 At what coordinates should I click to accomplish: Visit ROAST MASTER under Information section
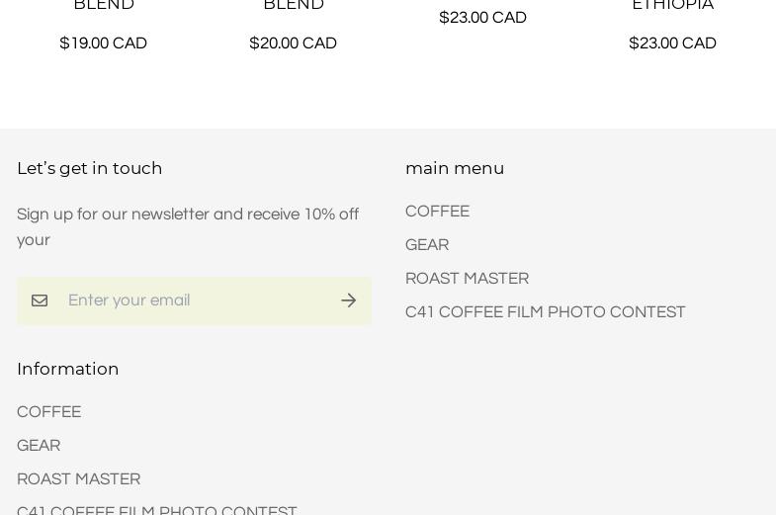point(78,479)
